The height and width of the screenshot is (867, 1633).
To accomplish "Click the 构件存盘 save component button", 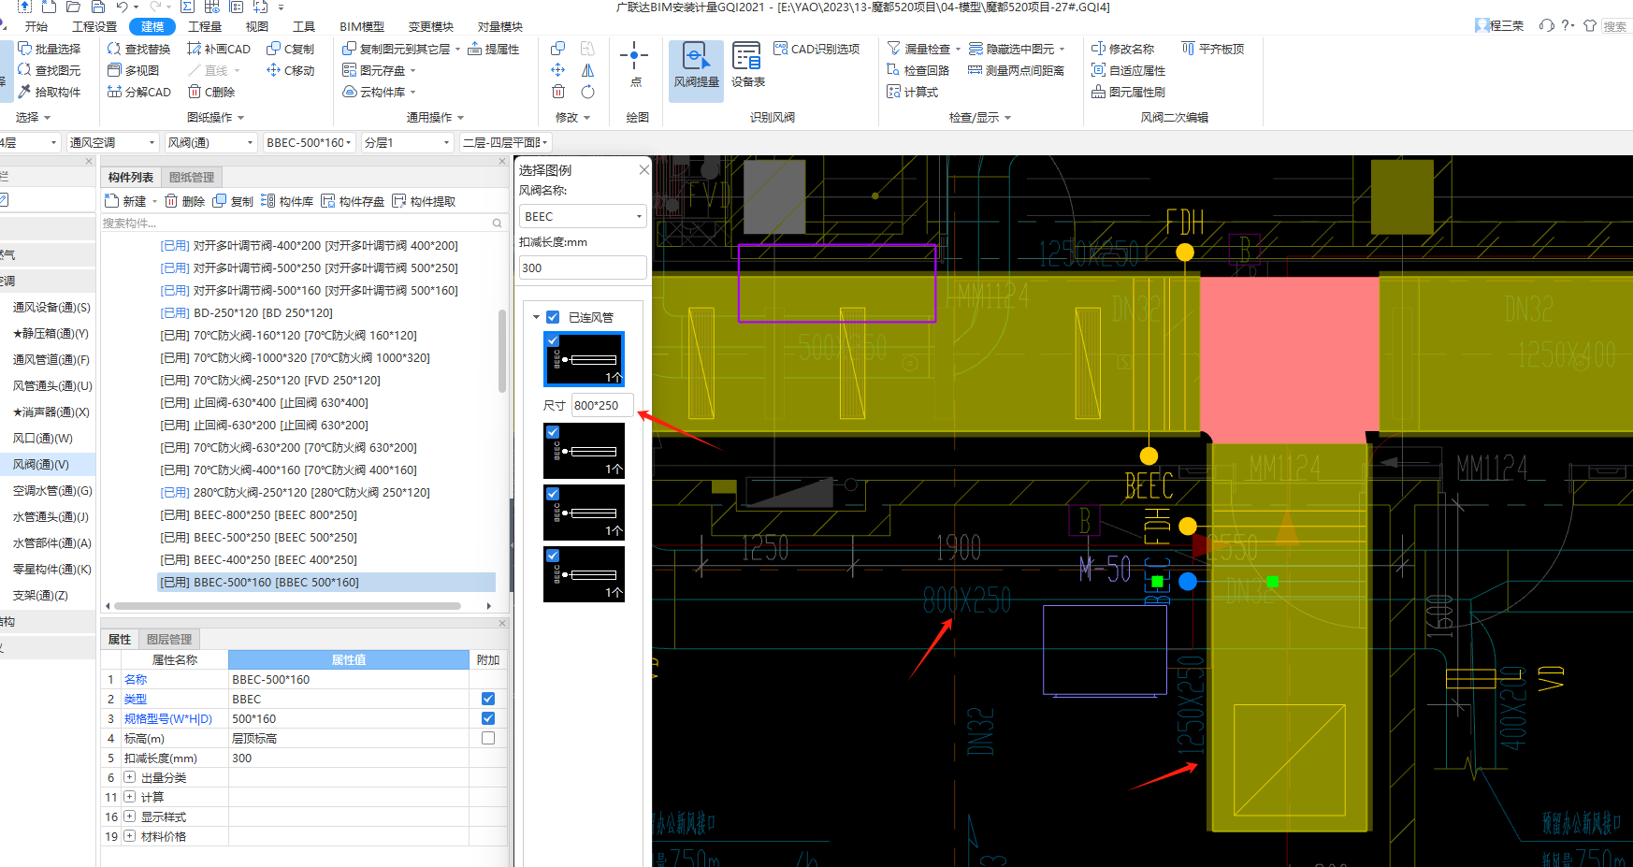I will [x=353, y=201].
